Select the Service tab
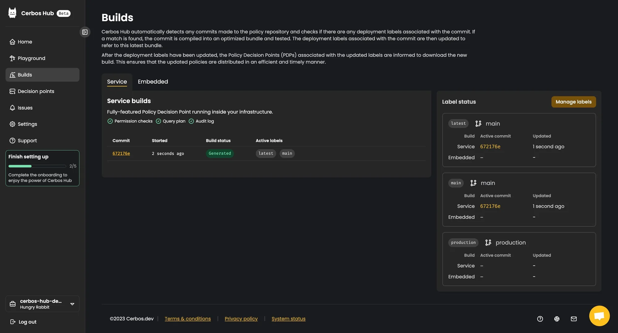618x333 pixels. tap(117, 82)
